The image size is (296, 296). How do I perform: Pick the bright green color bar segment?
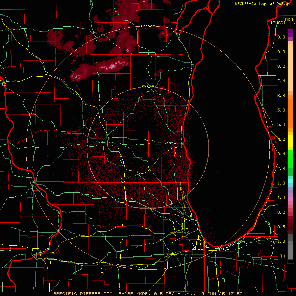(290, 159)
